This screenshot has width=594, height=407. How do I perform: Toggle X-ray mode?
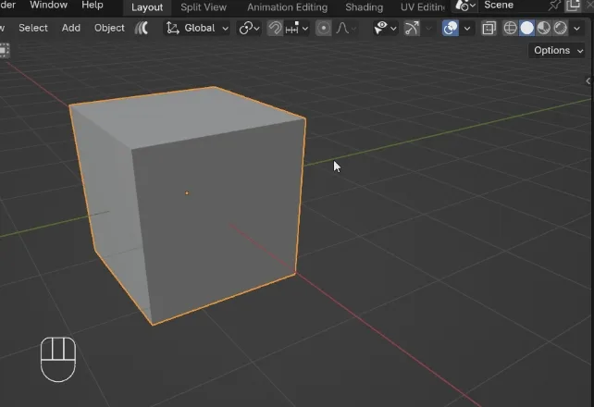point(489,28)
